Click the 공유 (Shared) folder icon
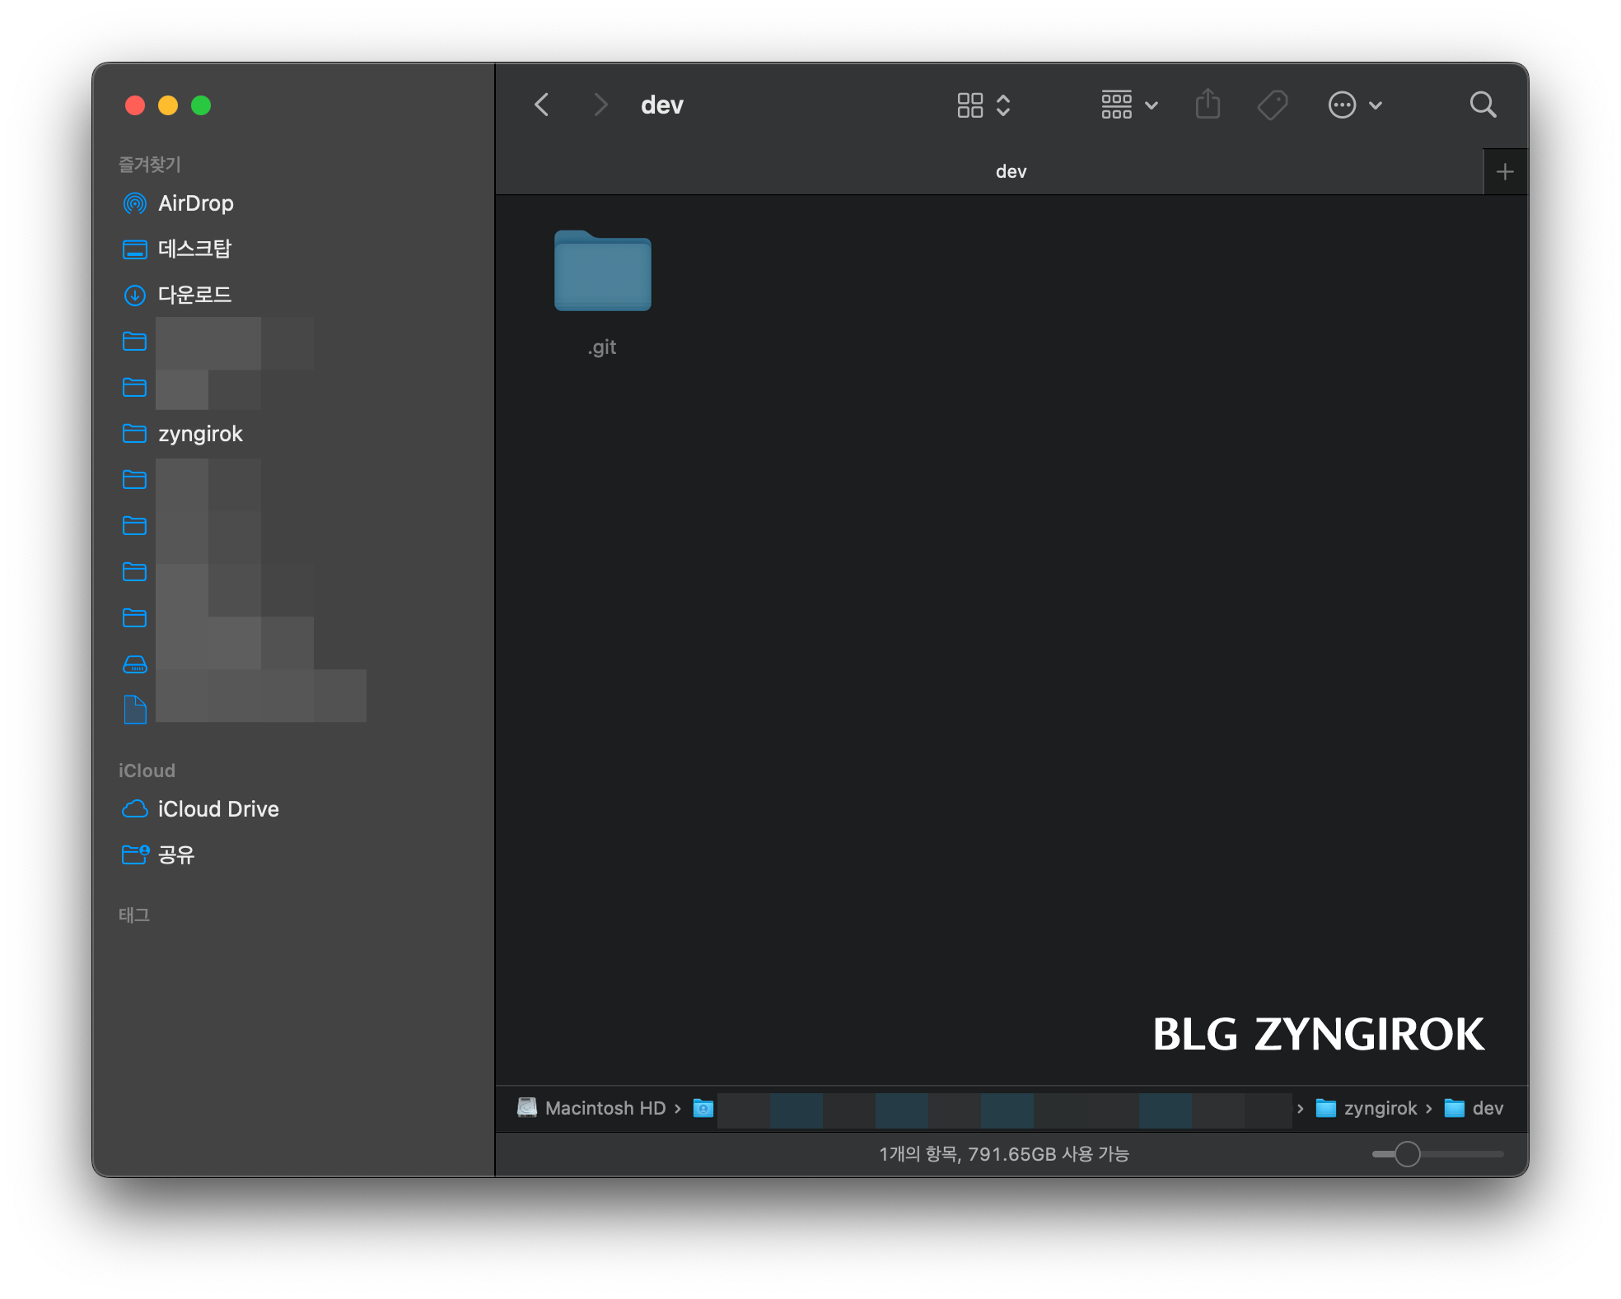Screen dimensions: 1621x1299 135,854
